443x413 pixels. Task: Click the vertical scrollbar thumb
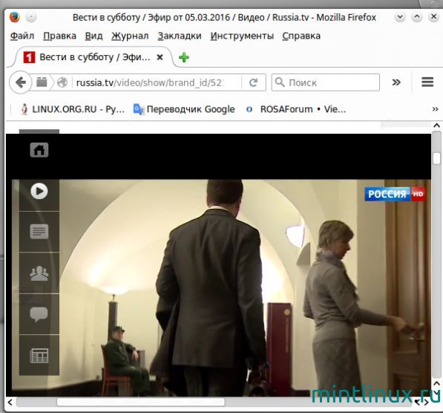click(x=437, y=158)
